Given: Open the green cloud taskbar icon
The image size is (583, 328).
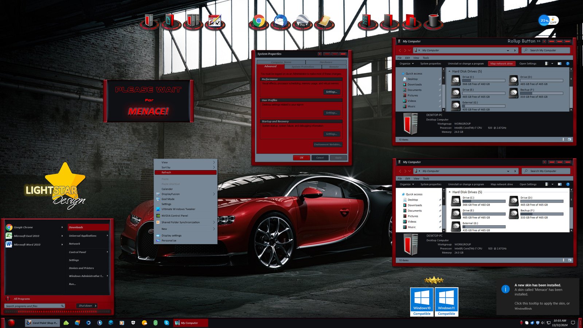Looking at the screenshot, I should pos(66,323).
